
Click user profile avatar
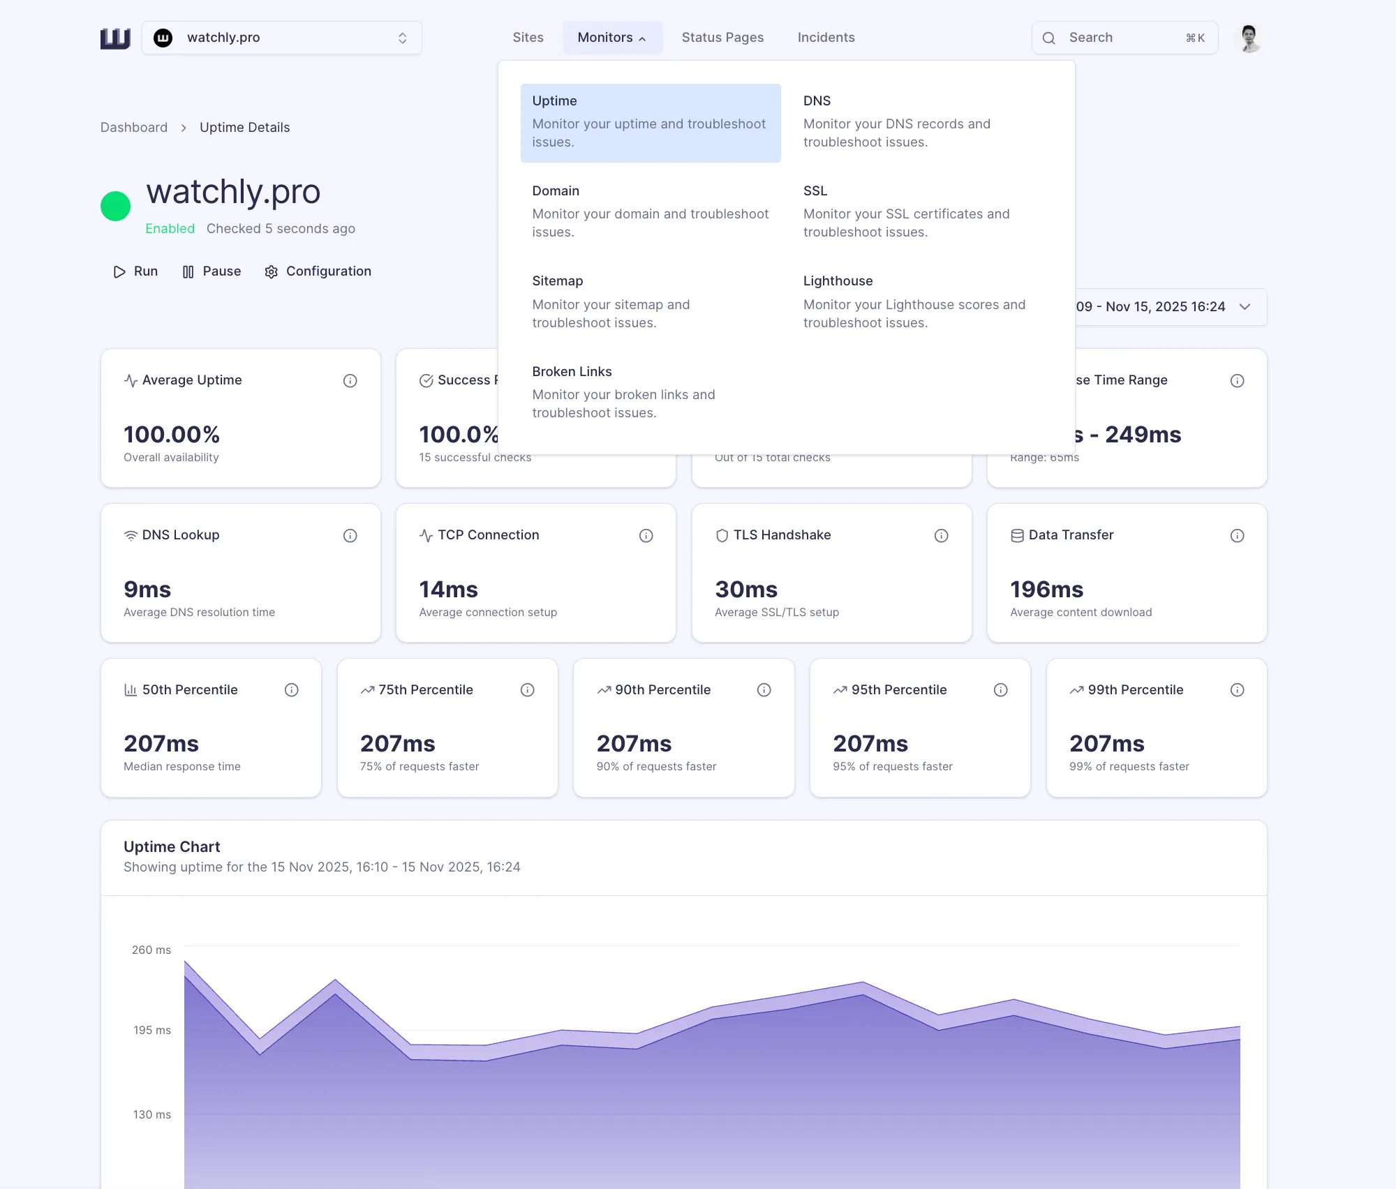(x=1249, y=38)
